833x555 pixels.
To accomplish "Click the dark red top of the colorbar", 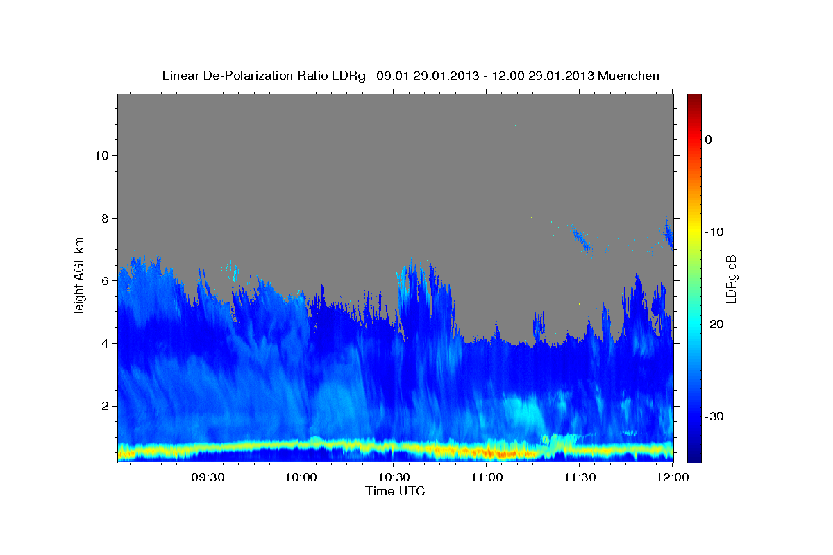I will (x=694, y=99).
